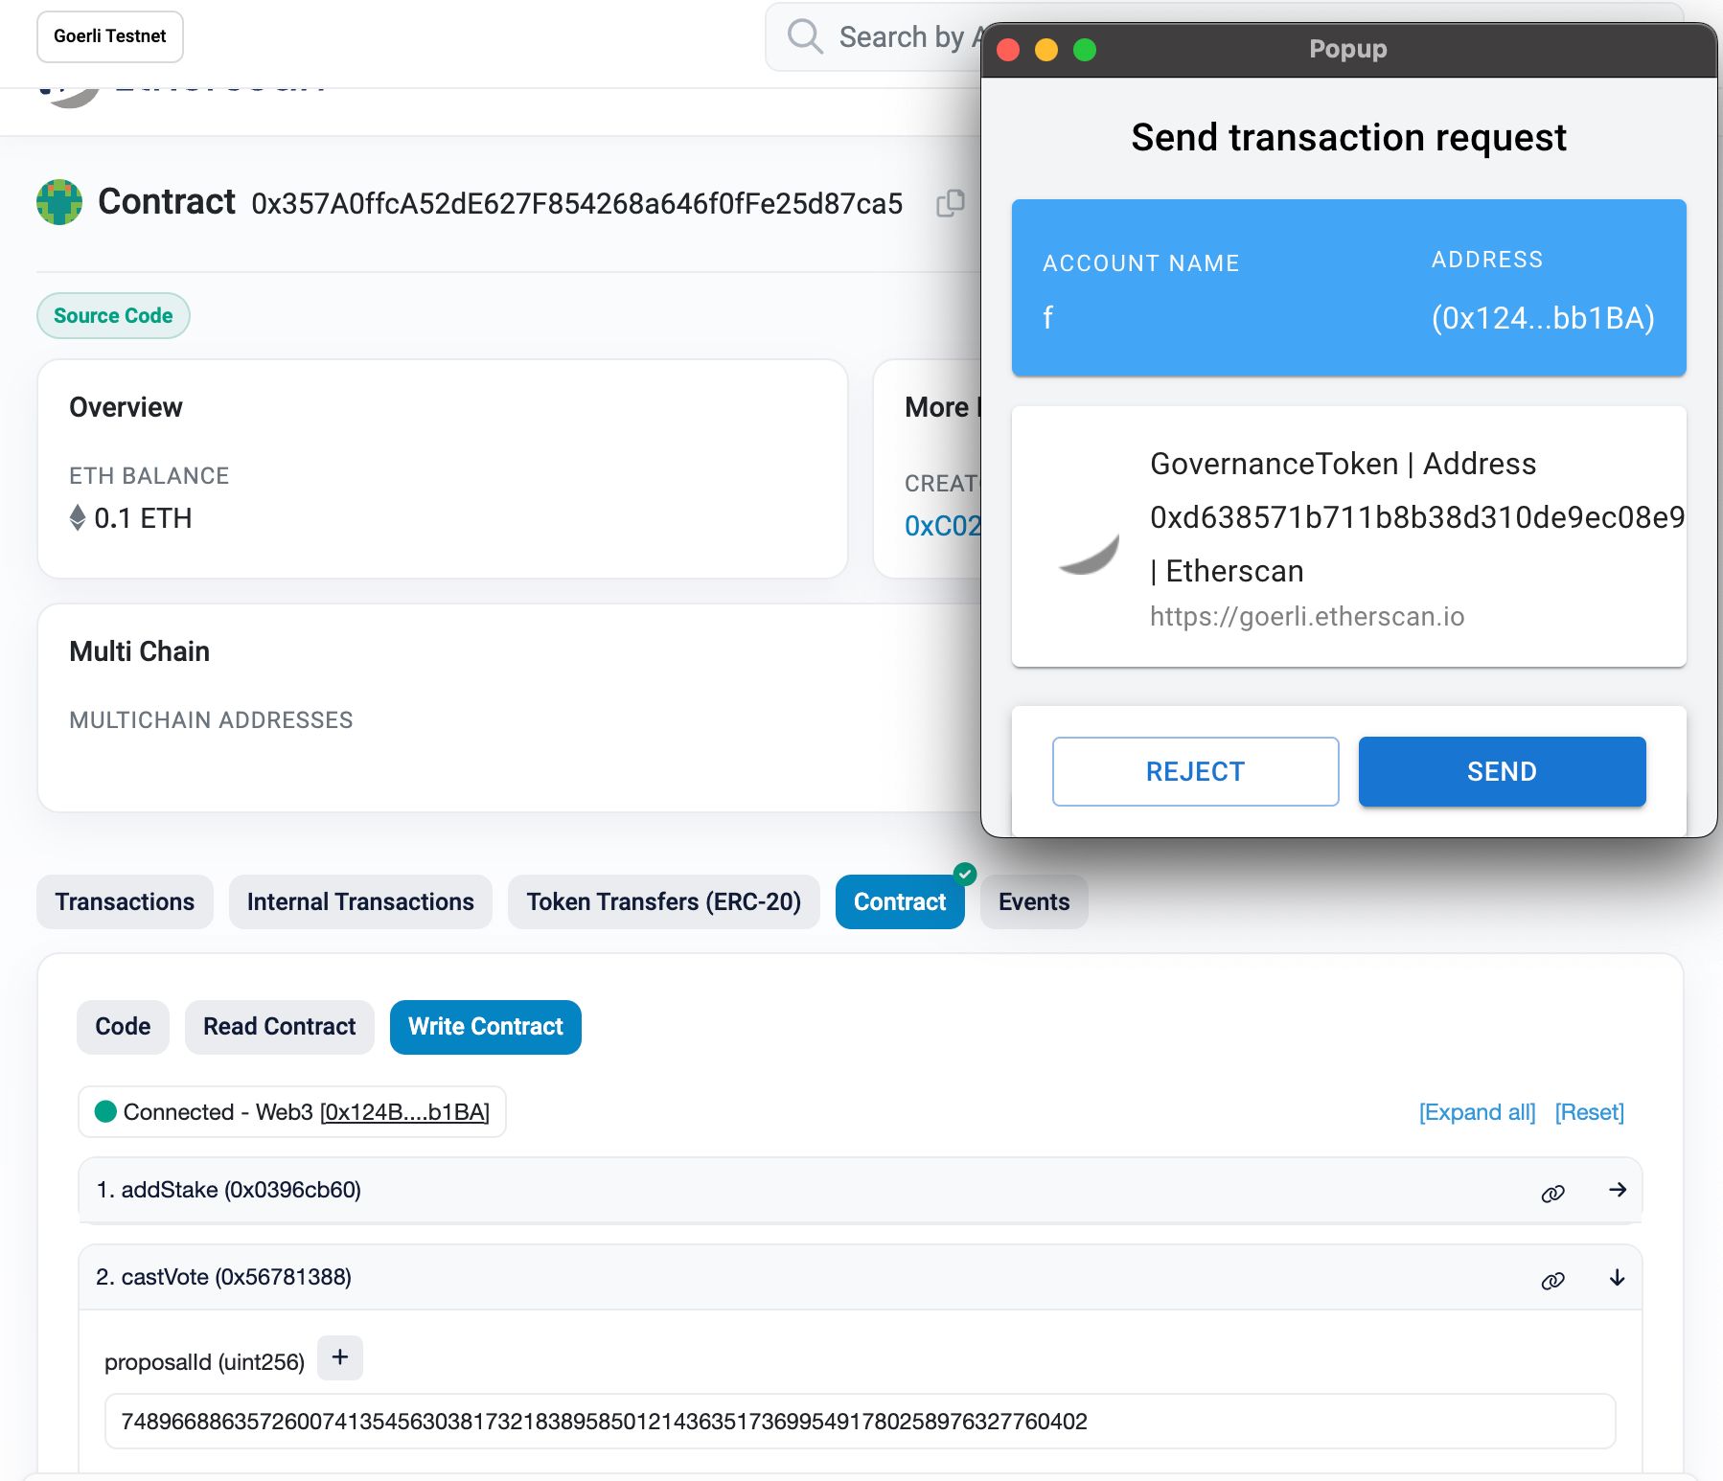Click the Popup window title bar
This screenshot has width=1723, height=1481.
(1348, 50)
